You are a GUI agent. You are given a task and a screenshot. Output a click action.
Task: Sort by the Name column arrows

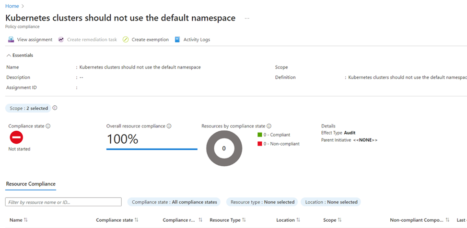25,220
